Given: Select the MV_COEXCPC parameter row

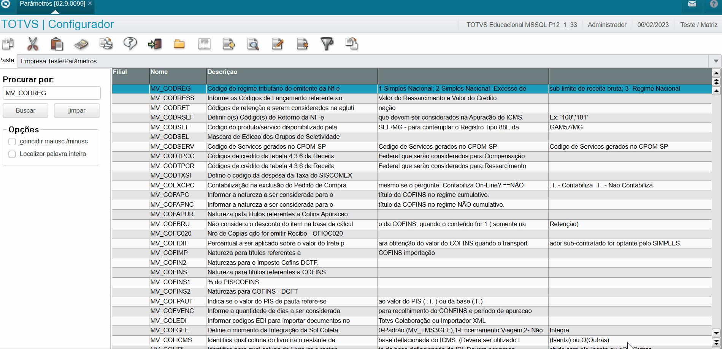Looking at the screenshot, I should (412, 186).
